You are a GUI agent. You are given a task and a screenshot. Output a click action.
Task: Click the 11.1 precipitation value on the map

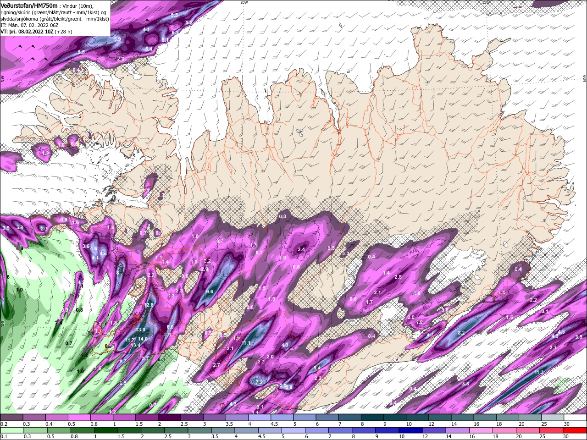pyautogui.click(x=246, y=343)
